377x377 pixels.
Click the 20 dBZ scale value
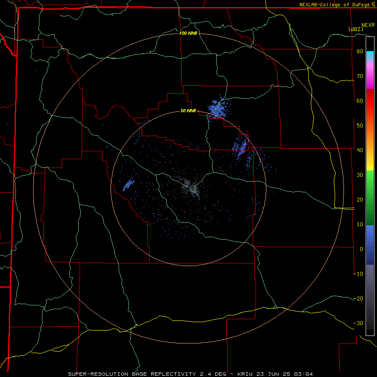click(x=360, y=200)
